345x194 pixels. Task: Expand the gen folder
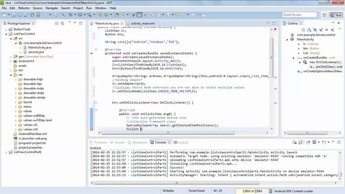click(11, 57)
